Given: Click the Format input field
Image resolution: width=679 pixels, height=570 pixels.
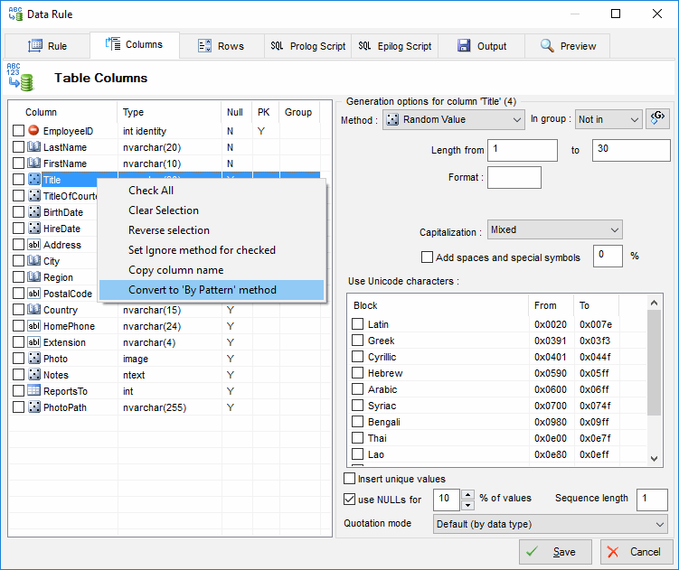Looking at the screenshot, I should [x=514, y=177].
